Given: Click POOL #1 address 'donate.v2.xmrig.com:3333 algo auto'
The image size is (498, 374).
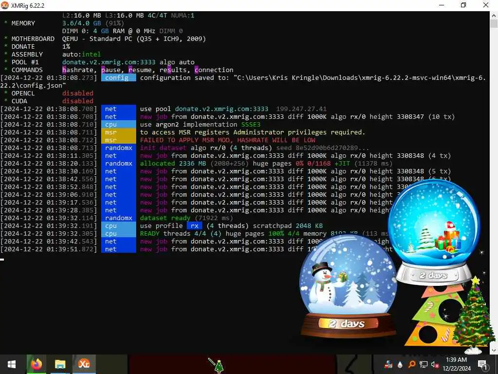Looking at the screenshot, I should pos(128,62).
